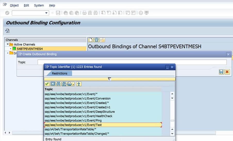The width and height of the screenshot is (233, 141).
Task: Expand restrictions using the down triangle bar
Action: point(109,79)
